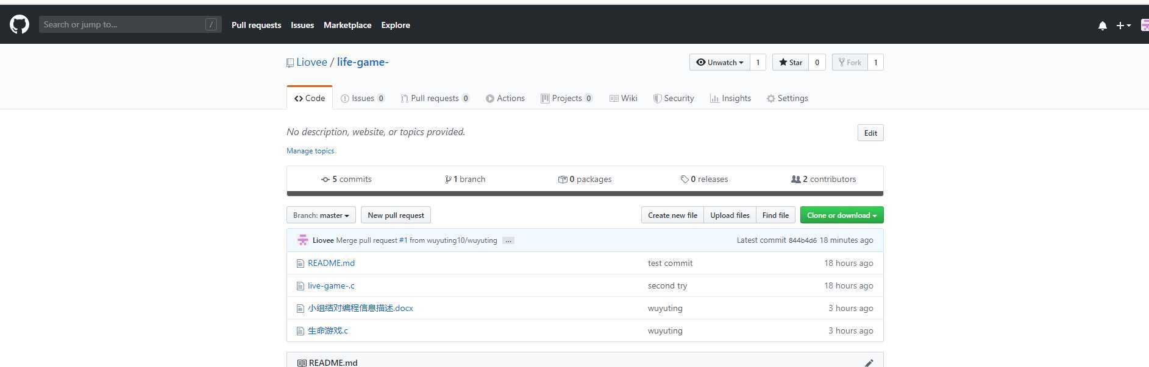
Task: Open the Insights tab
Action: tap(730, 98)
